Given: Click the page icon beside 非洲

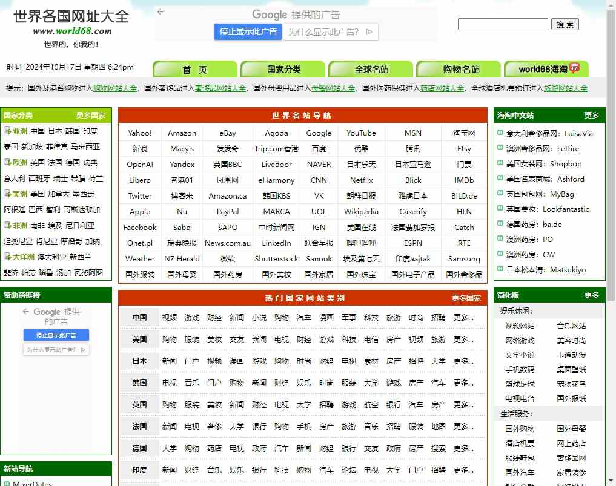Looking at the screenshot, I should pyautogui.click(x=7, y=225).
